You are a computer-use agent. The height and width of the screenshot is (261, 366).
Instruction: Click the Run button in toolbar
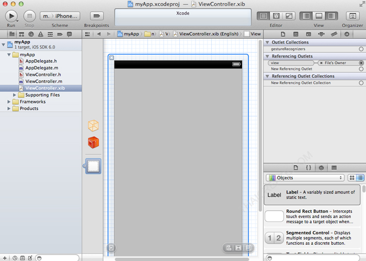coord(12,16)
